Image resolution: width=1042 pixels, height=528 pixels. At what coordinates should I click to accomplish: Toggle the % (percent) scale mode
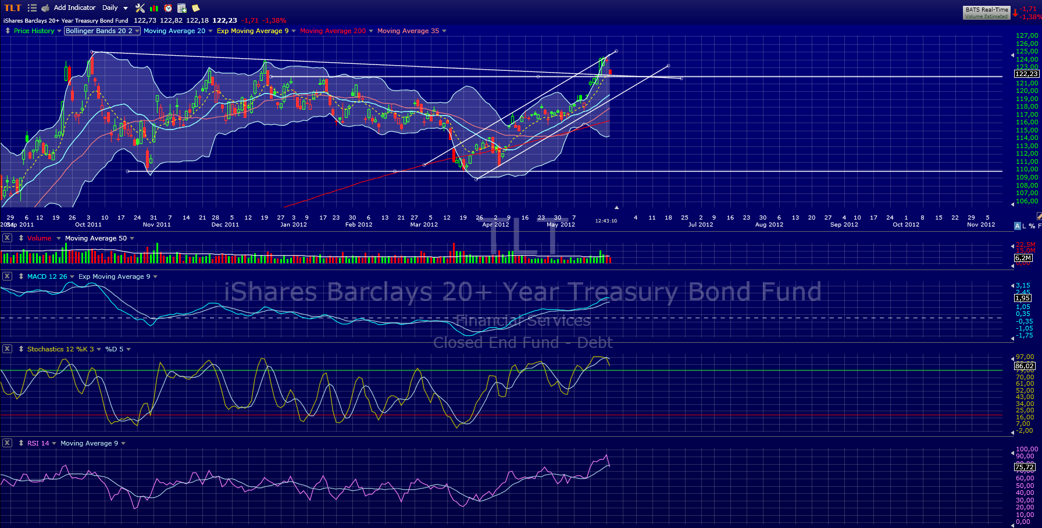pyautogui.click(x=1032, y=226)
